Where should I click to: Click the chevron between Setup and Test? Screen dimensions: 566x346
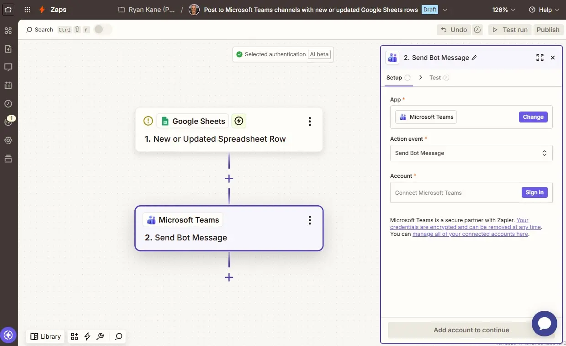(x=420, y=77)
